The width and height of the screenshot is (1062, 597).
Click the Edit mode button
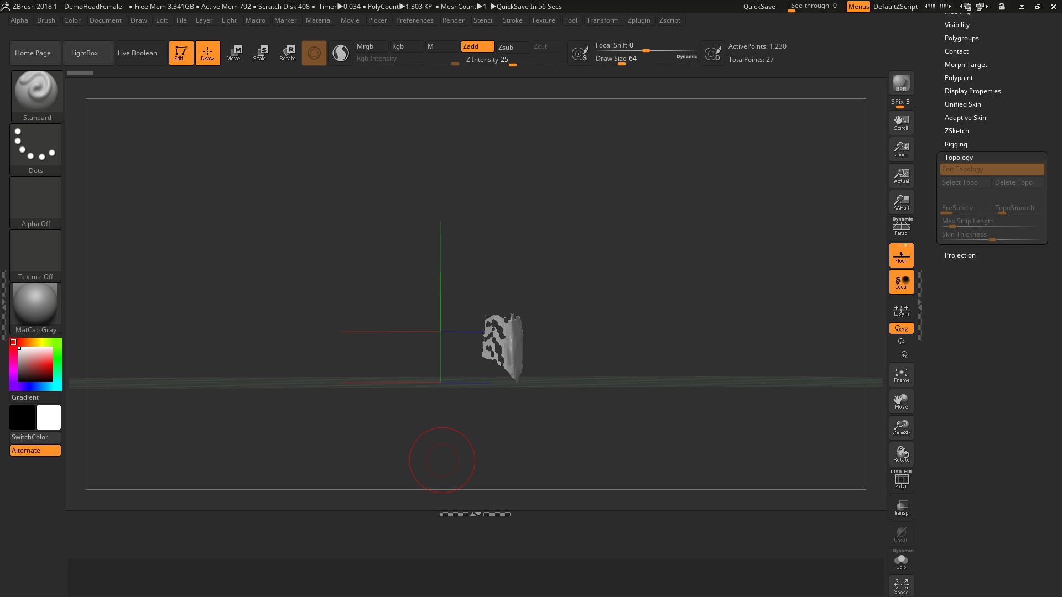point(181,53)
